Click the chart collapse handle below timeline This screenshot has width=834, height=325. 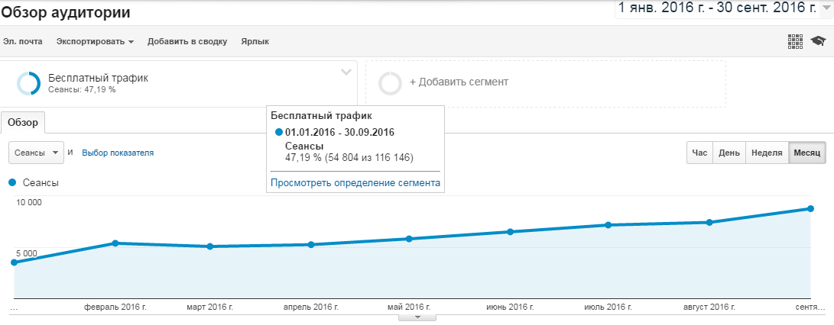(x=417, y=317)
